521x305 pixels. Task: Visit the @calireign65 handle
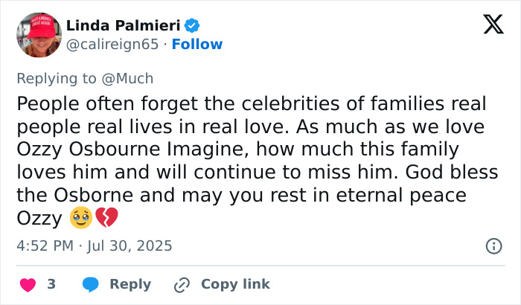[112, 45]
